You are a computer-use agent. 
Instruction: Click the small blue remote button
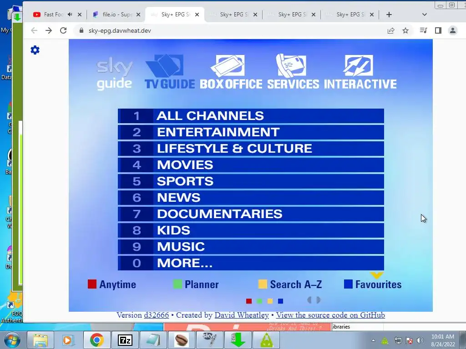pyautogui.click(x=280, y=301)
